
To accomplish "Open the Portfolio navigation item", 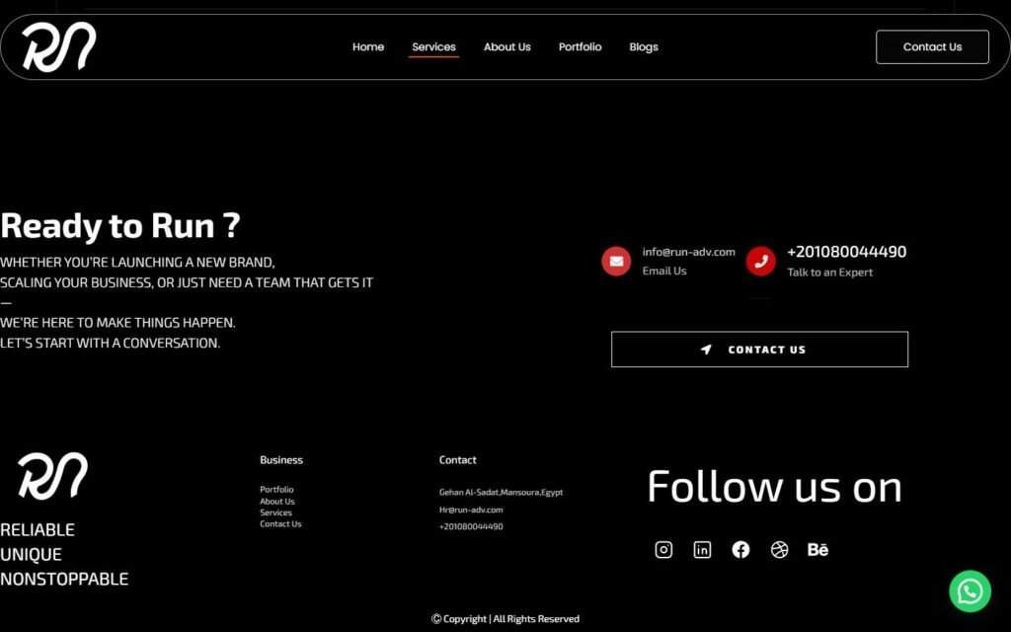I will click(581, 47).
